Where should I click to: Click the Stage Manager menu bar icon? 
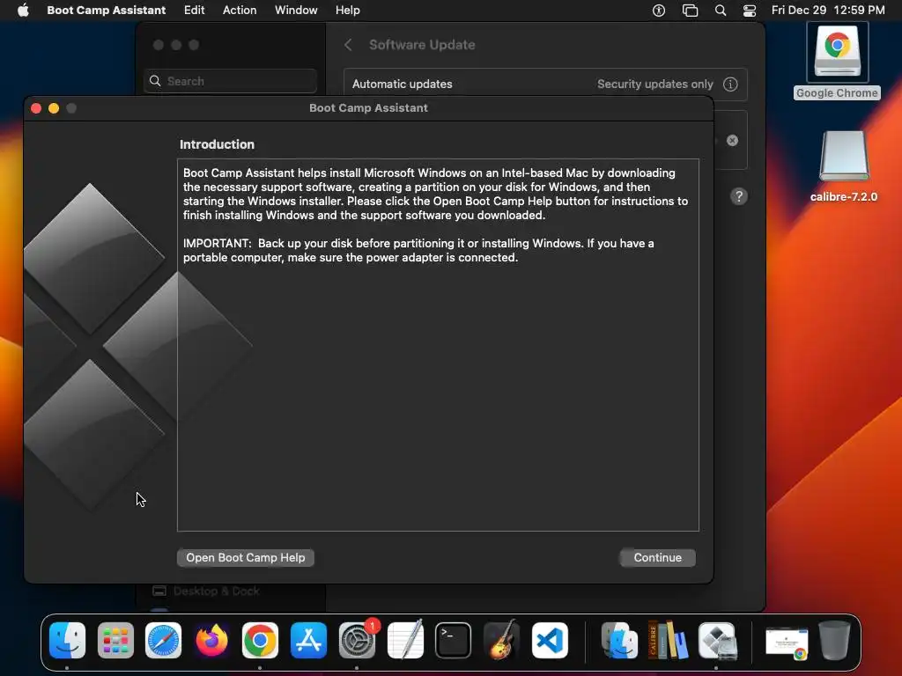point(690,11)
